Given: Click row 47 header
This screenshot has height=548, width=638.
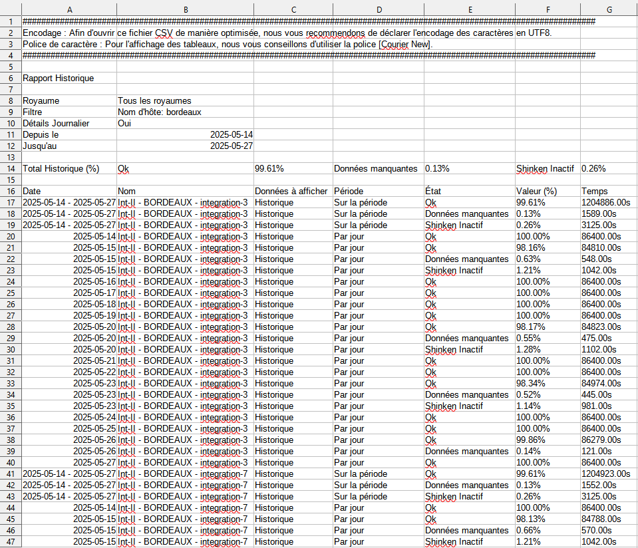Looking at the screenshot, I should 11,541.
